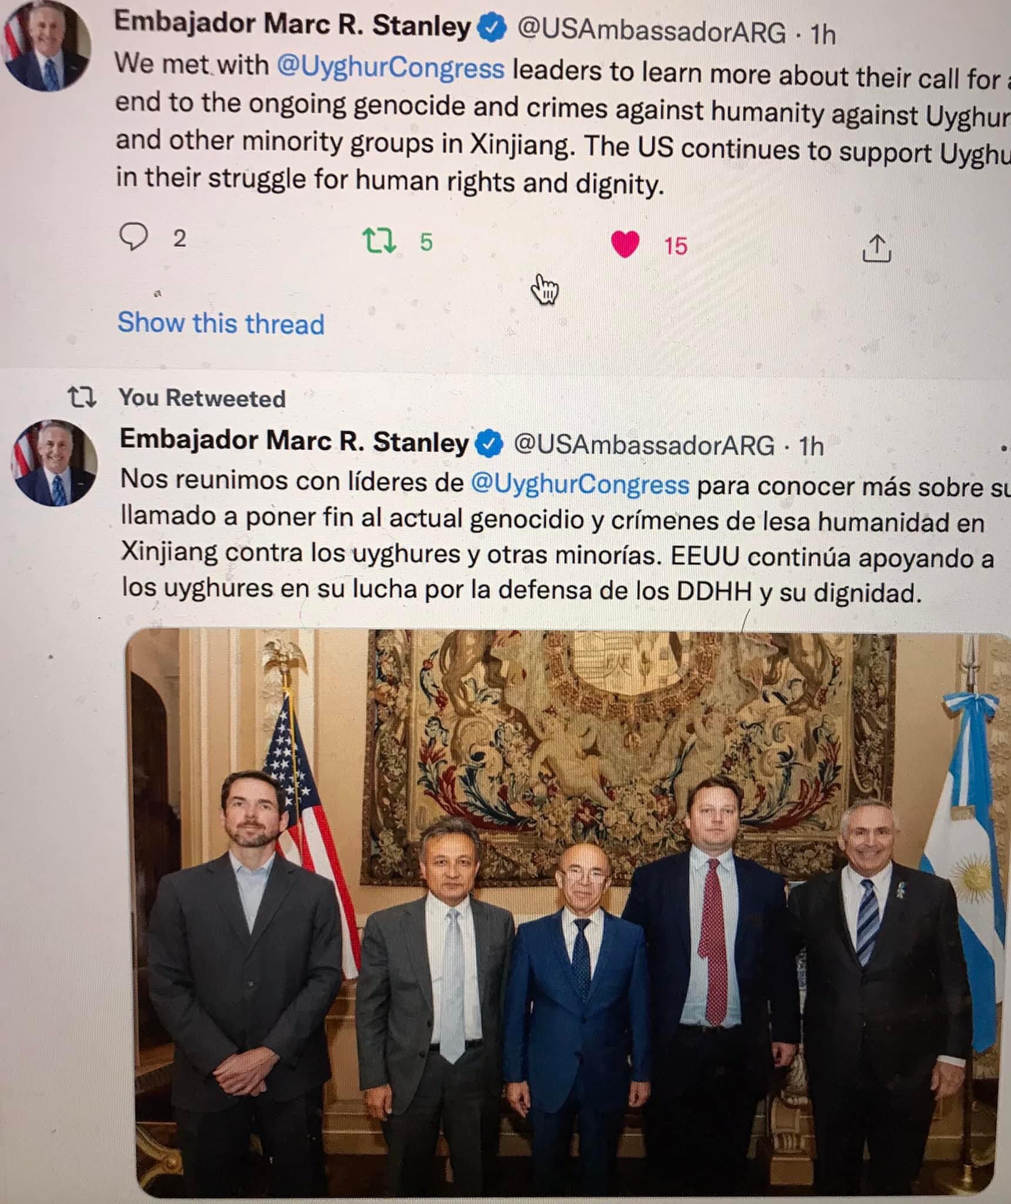Click the '1h' timestamp on Spanish tweet
Viewport: 1011px width, 1204px height.
coord(811,447)
